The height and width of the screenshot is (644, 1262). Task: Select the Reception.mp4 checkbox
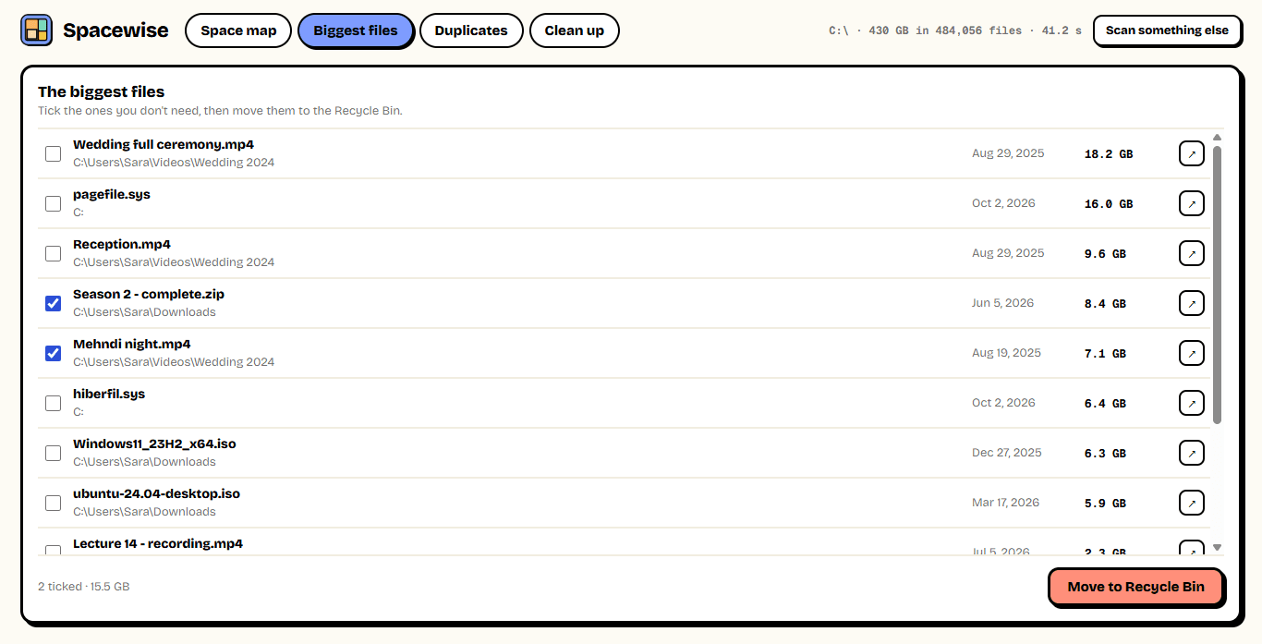pyautogui.click(x=54, y=253)
